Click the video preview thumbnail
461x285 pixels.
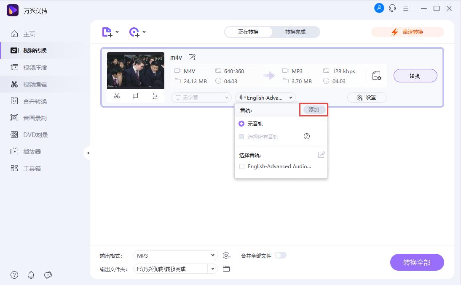coord(135,71)
